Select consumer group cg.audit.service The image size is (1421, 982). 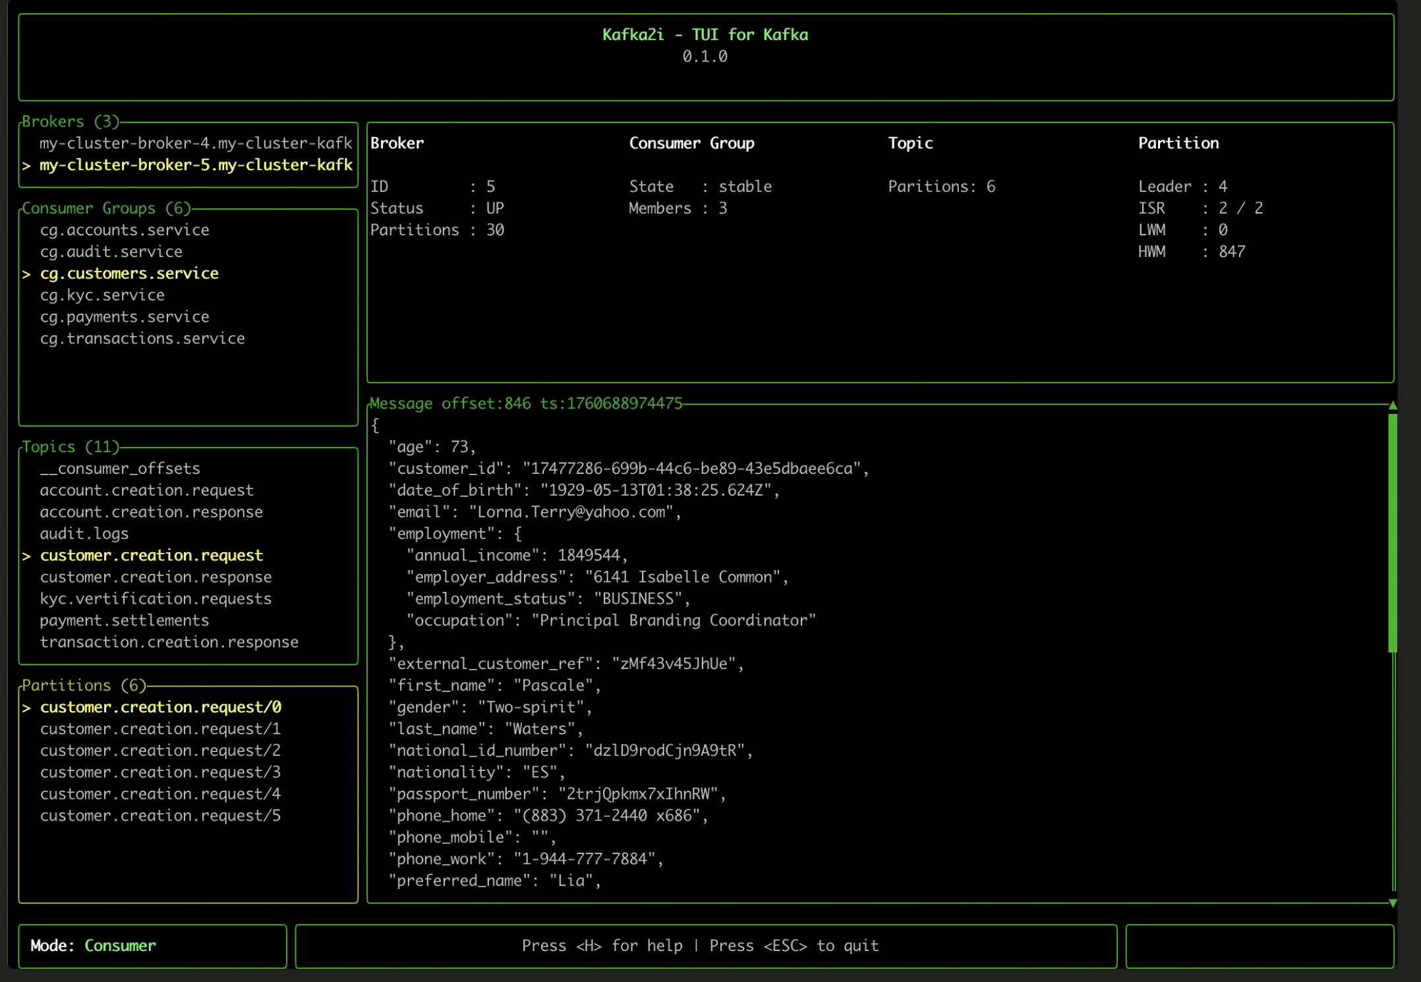tap(111, 252)
